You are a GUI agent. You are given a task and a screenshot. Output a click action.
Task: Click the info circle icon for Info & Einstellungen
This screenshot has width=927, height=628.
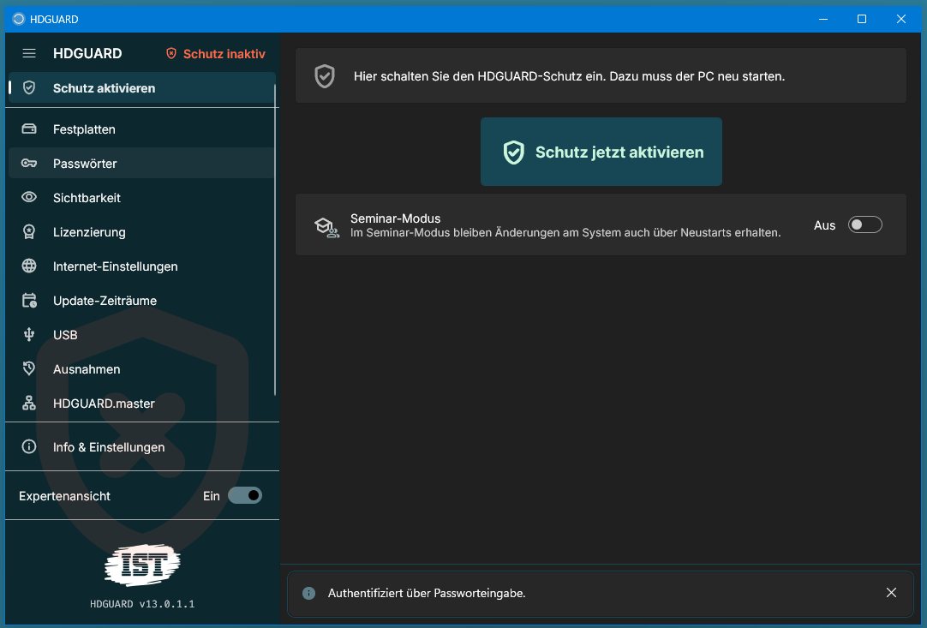point(29,446)
